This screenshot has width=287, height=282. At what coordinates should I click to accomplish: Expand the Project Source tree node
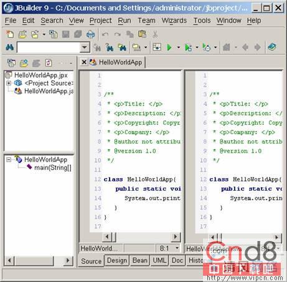9,83
